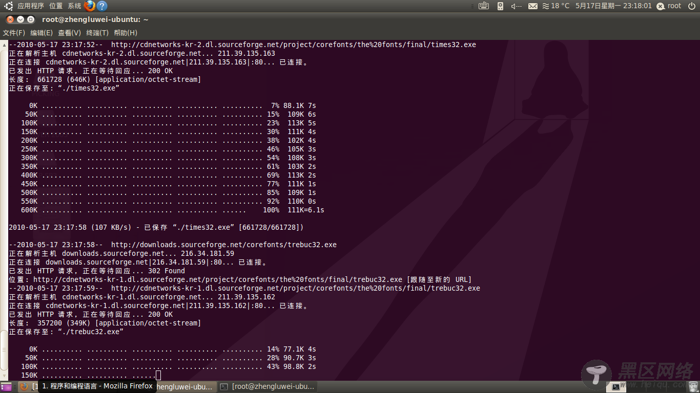
Task: Switch to the Firefox taskbar window
Action: coord(28,387)
